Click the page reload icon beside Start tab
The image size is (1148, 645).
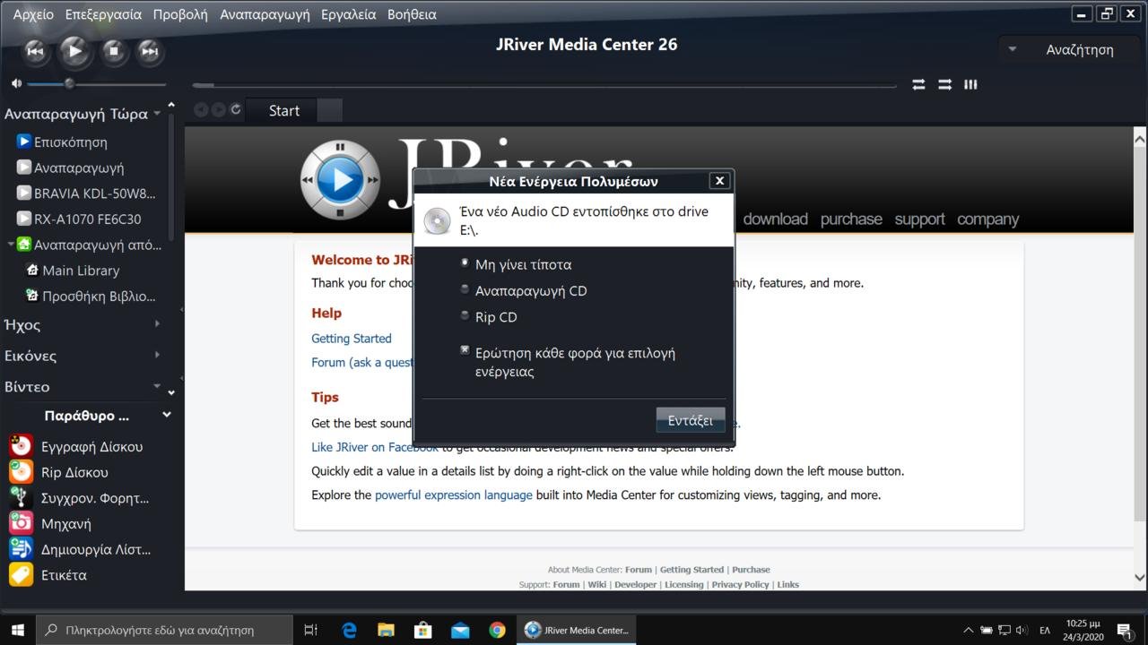point(236,109)
